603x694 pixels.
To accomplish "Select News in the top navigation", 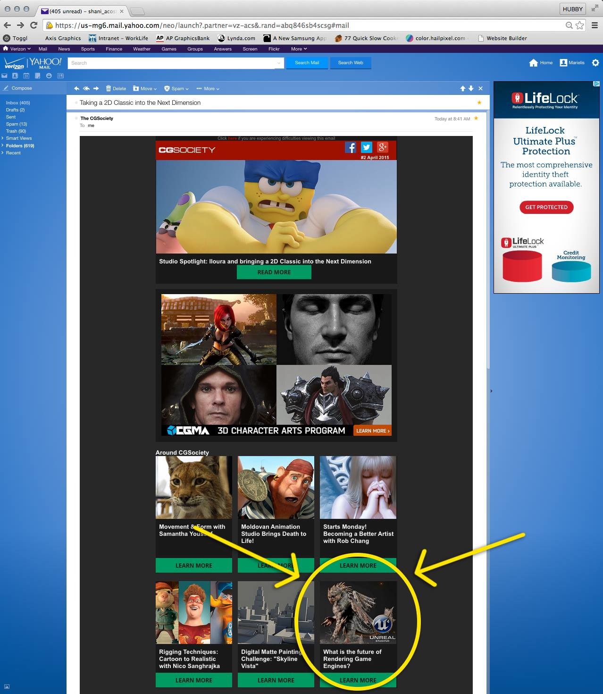I will tap(64, 49).
